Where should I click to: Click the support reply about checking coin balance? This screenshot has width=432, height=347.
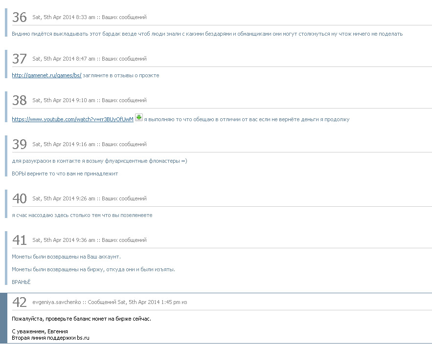click(x=81, y=319)
